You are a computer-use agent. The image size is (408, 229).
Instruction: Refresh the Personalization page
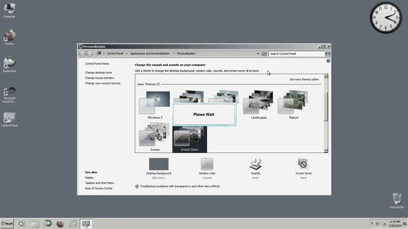click(264, 54)
